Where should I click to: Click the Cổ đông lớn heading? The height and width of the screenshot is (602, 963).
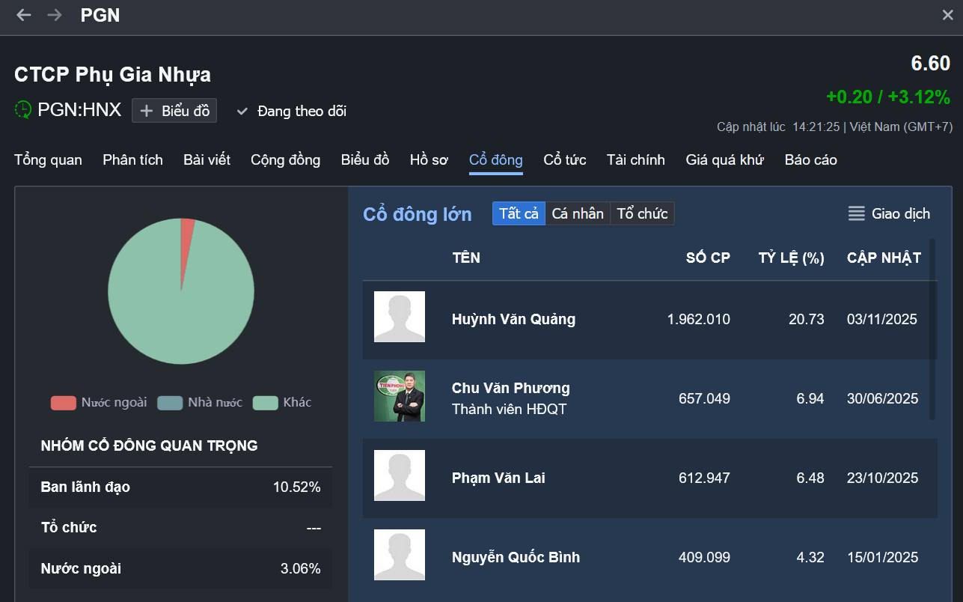(x=418, y=214)
